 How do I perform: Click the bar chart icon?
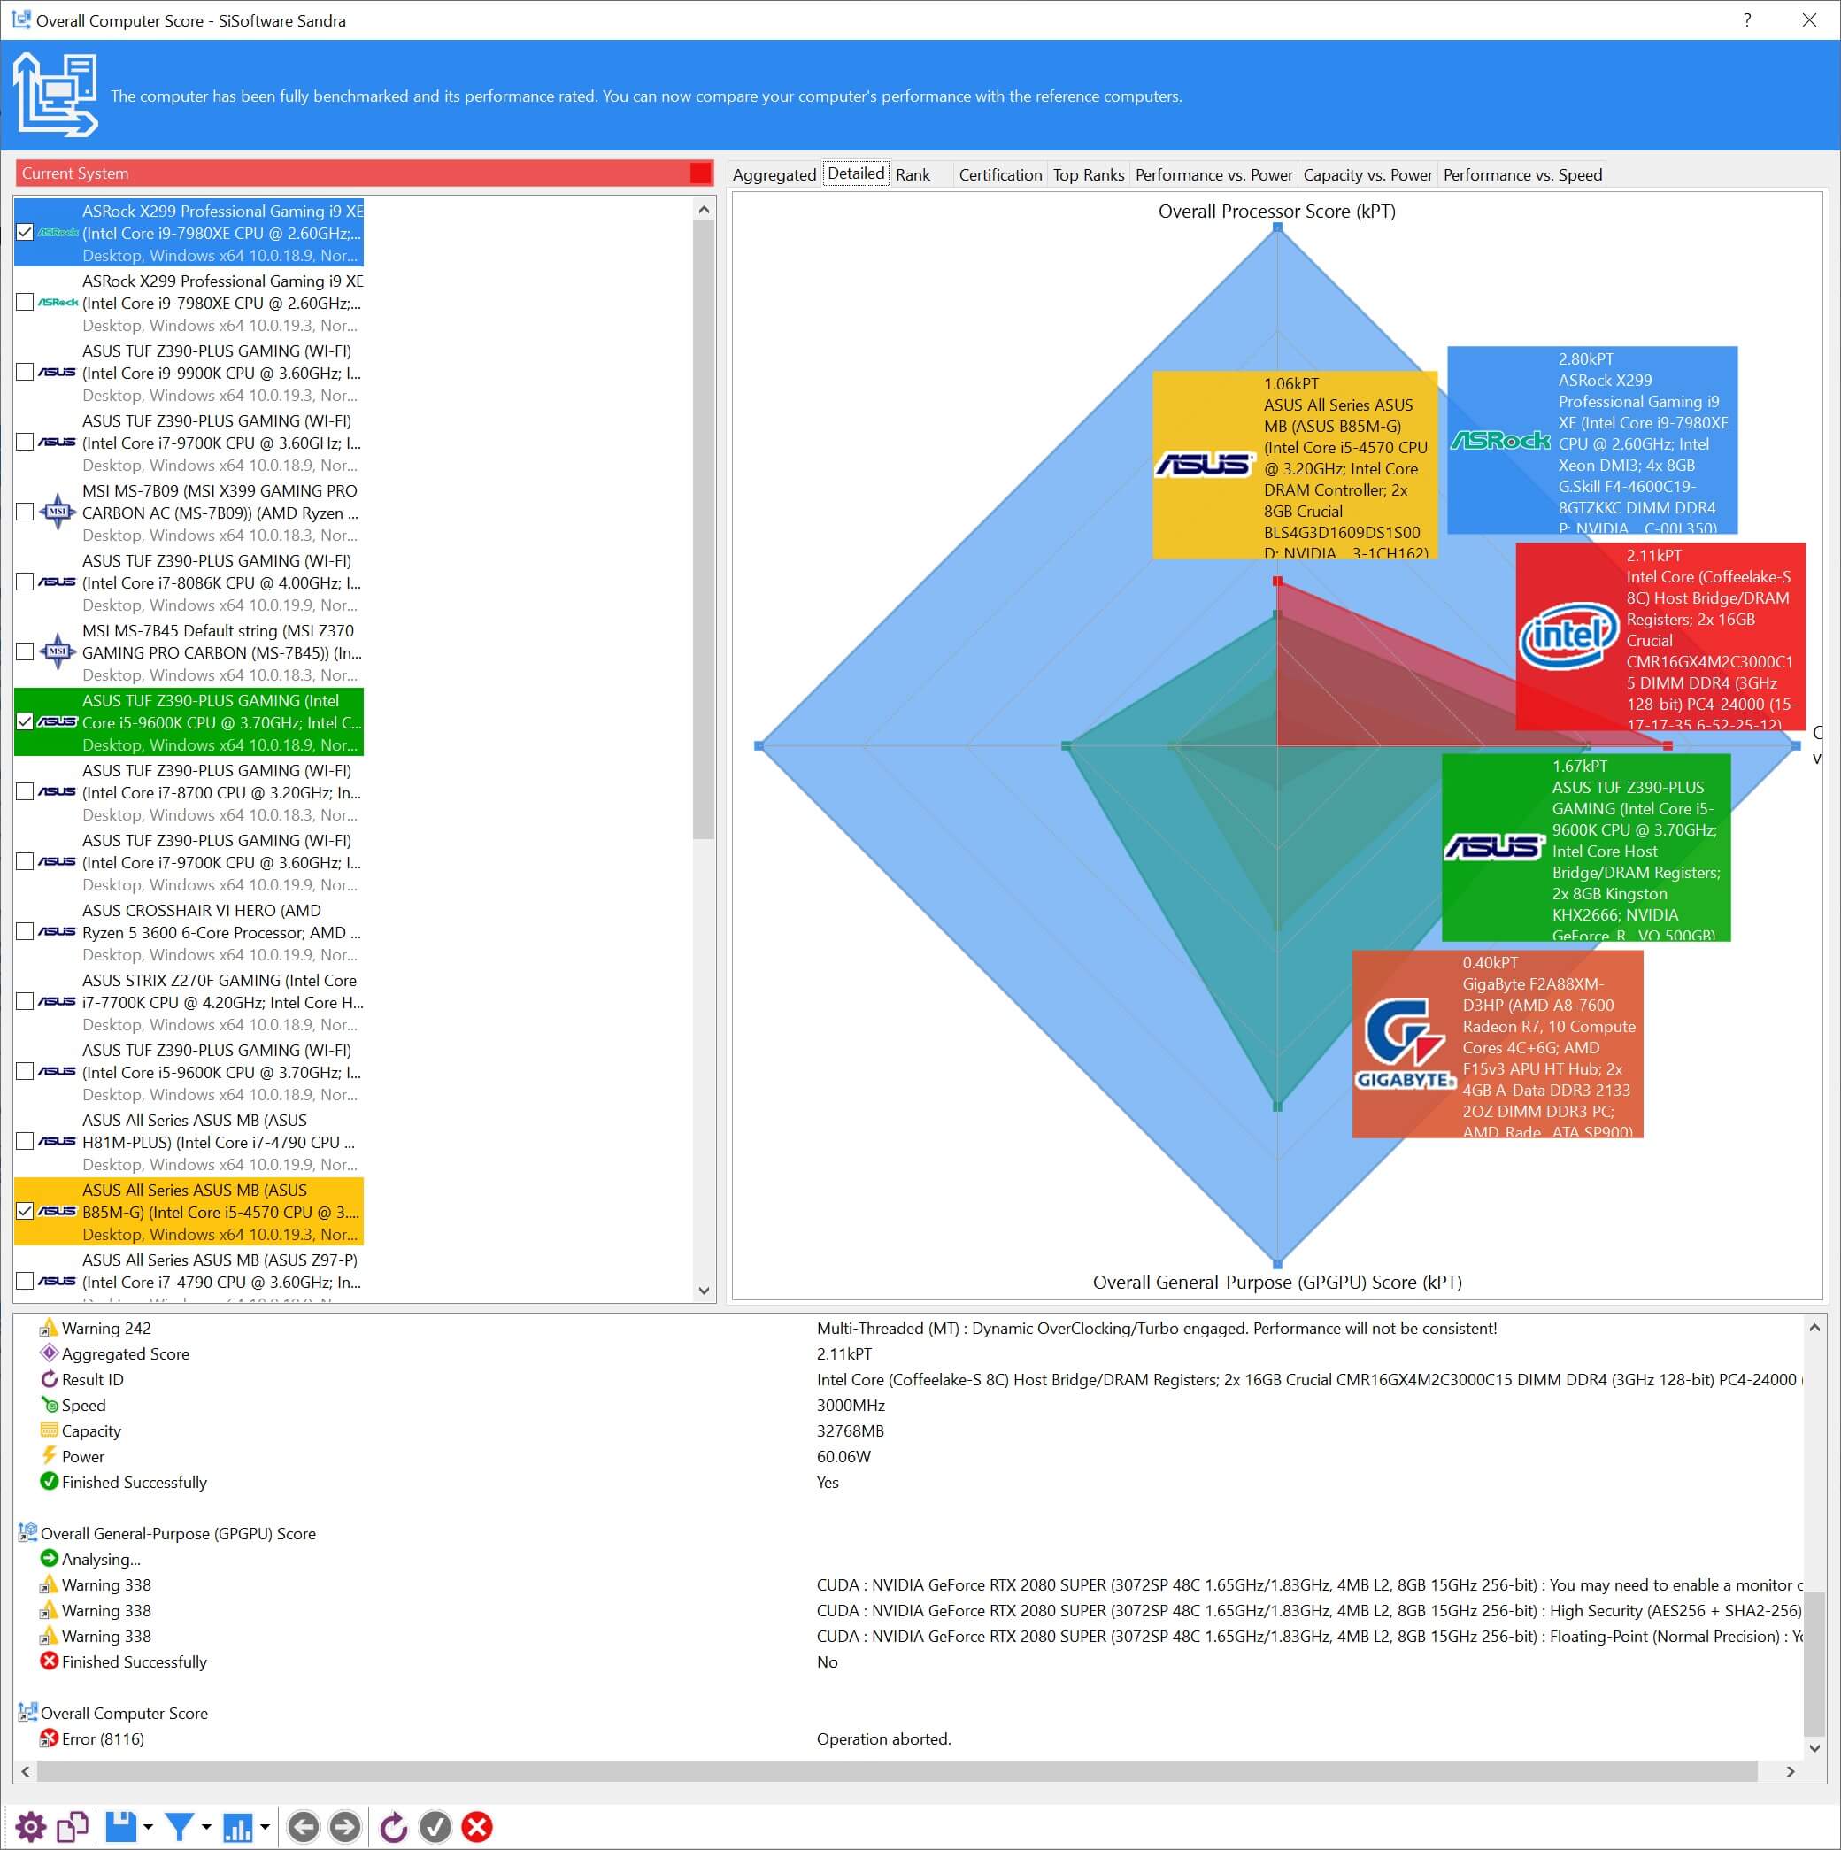point(236,1827)
